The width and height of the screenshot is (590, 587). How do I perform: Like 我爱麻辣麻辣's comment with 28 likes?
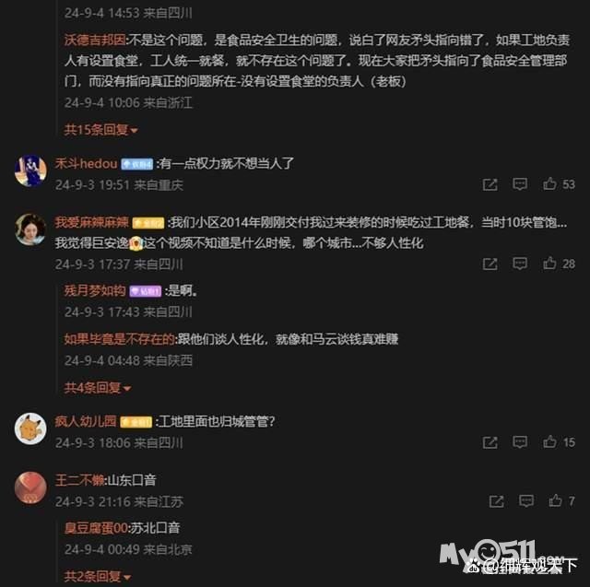[x=549, y=264]
